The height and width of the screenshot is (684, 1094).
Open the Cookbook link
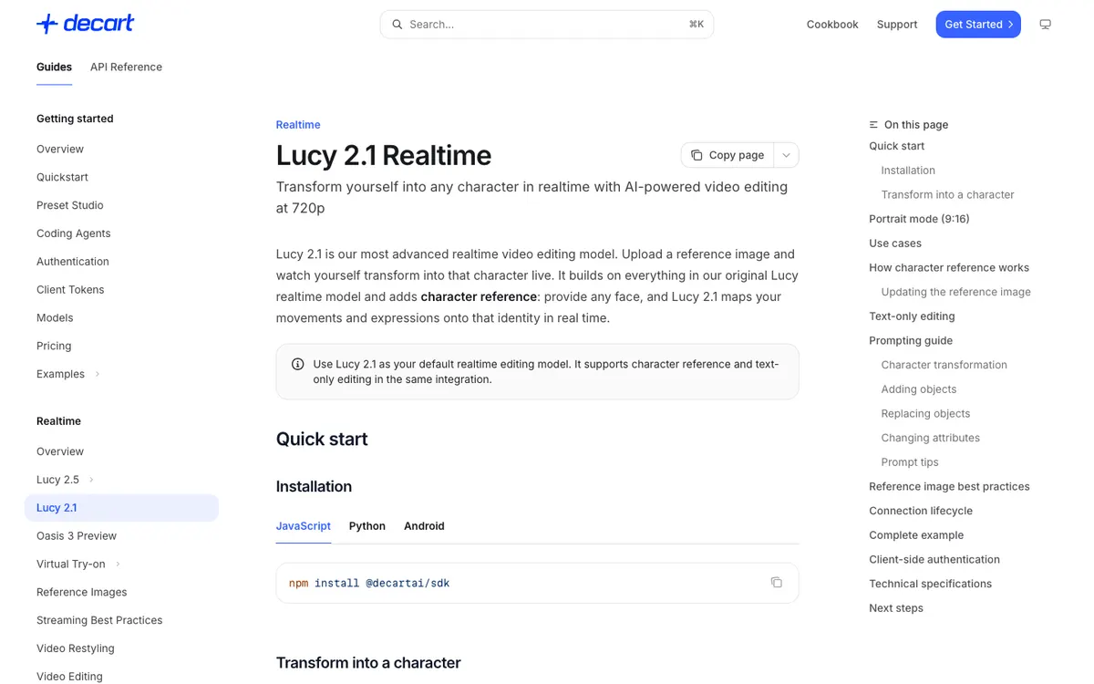click(832, 25)
